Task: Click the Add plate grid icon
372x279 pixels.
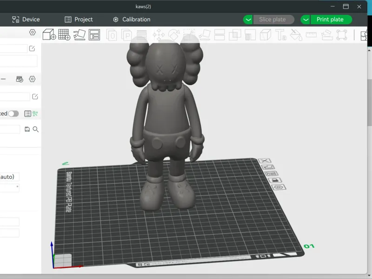Action: click(x=64, y=34)
